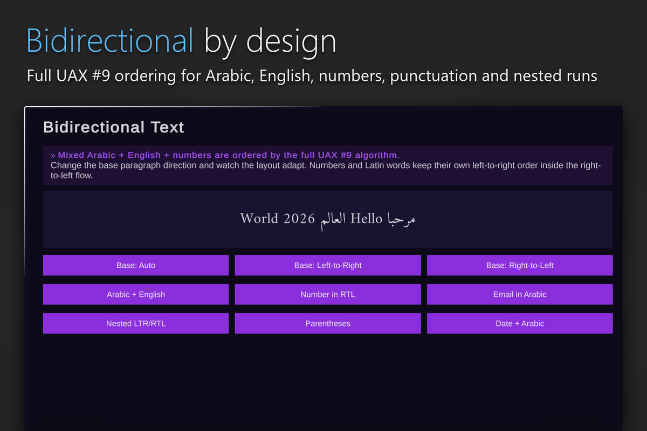Click the mixed Arabic Hello World 2026 text

328,219
